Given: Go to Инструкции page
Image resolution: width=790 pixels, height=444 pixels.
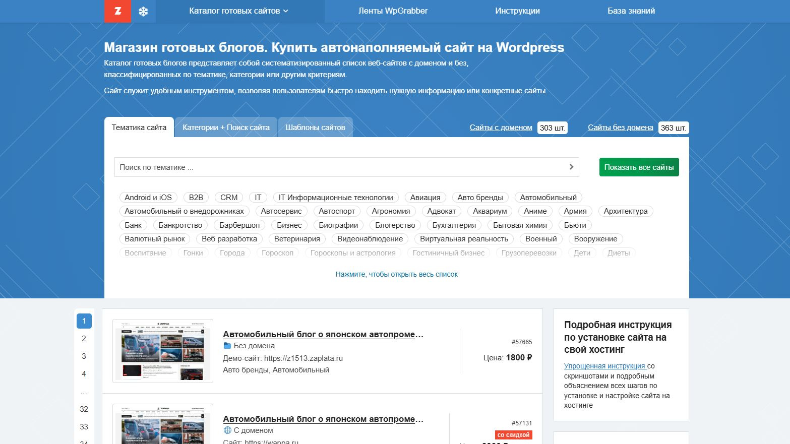Looking at the screenshot, I should coord(517,11).
